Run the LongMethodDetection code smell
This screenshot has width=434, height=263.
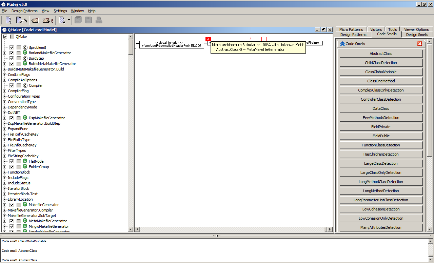pyautogui.click(x=381, y=190)
